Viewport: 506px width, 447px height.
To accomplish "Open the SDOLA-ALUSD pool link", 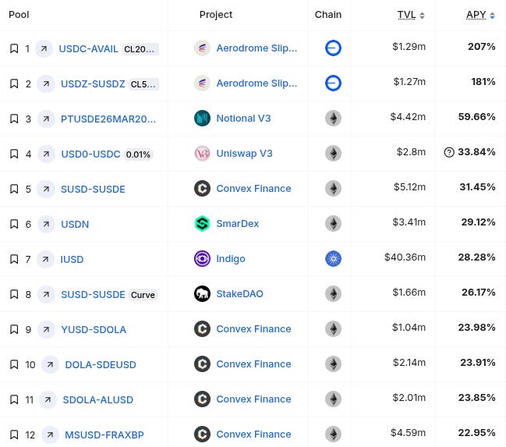I will [97, 400].
